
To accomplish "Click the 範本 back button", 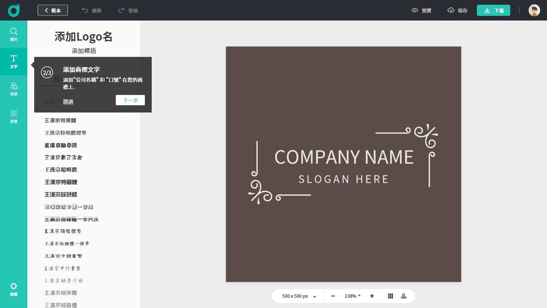I will (53, 10).
